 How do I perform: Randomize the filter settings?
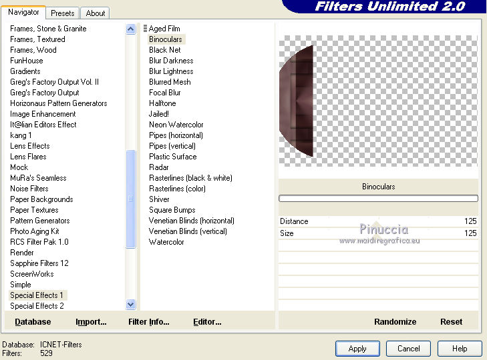pyautogui.click(x=395, y=322)
